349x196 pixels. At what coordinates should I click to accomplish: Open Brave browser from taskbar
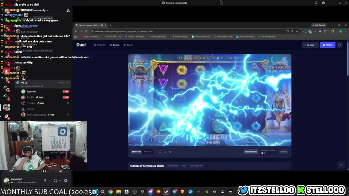(x=182, y=192)
